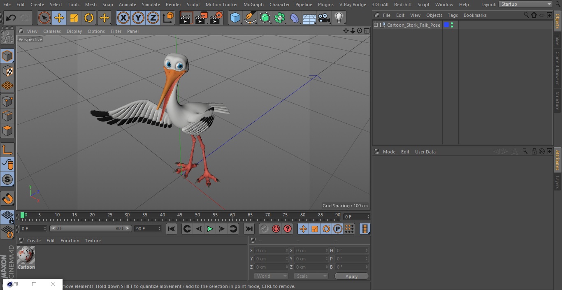Toggle Enable Snap icon
The image size is (562, 290).
(x=7, y=199)
